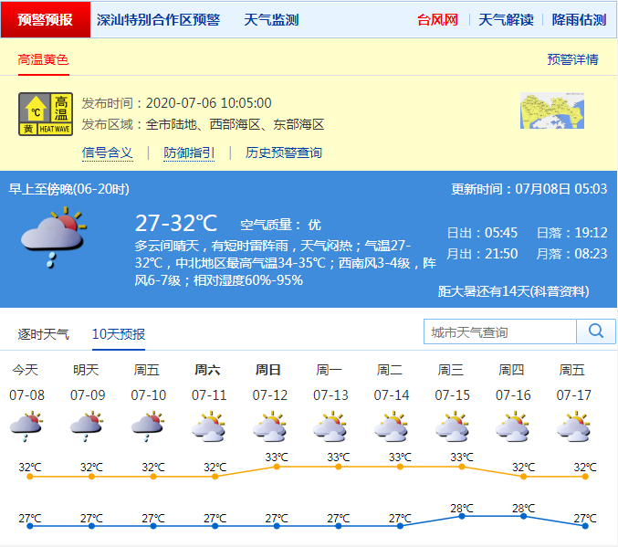The image size is (618, 547).
Task: Switch to 天气监测 tab
Action: tap(271, 19)
